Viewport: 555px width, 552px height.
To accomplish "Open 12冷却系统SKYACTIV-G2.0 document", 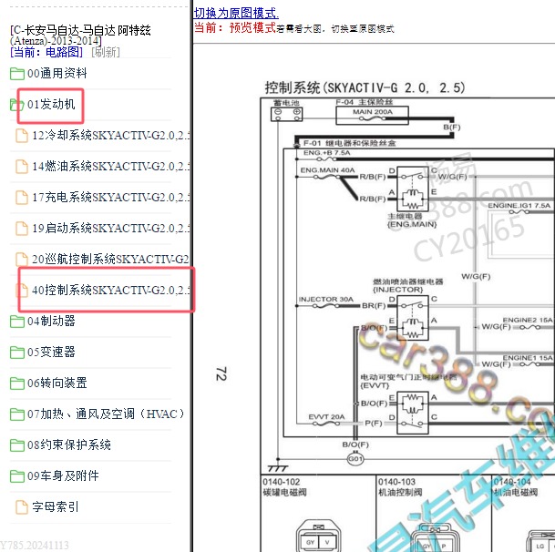I will [x=111, y=135].
